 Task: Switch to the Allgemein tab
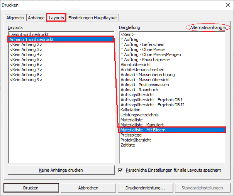[x=15, y=18]
